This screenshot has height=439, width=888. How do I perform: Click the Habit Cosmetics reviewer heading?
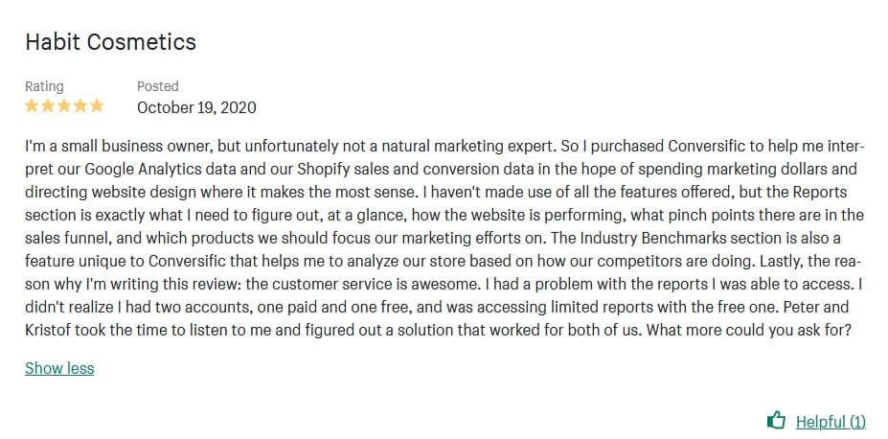(x=110, y=42)
